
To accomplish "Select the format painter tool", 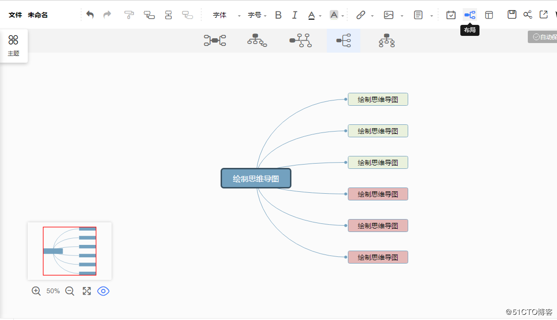I will (129, 15).
